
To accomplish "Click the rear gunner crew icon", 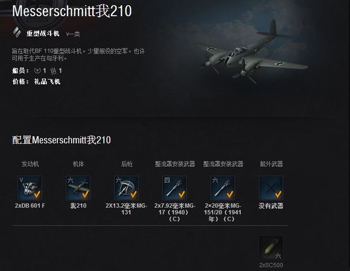I will (53, 71).
